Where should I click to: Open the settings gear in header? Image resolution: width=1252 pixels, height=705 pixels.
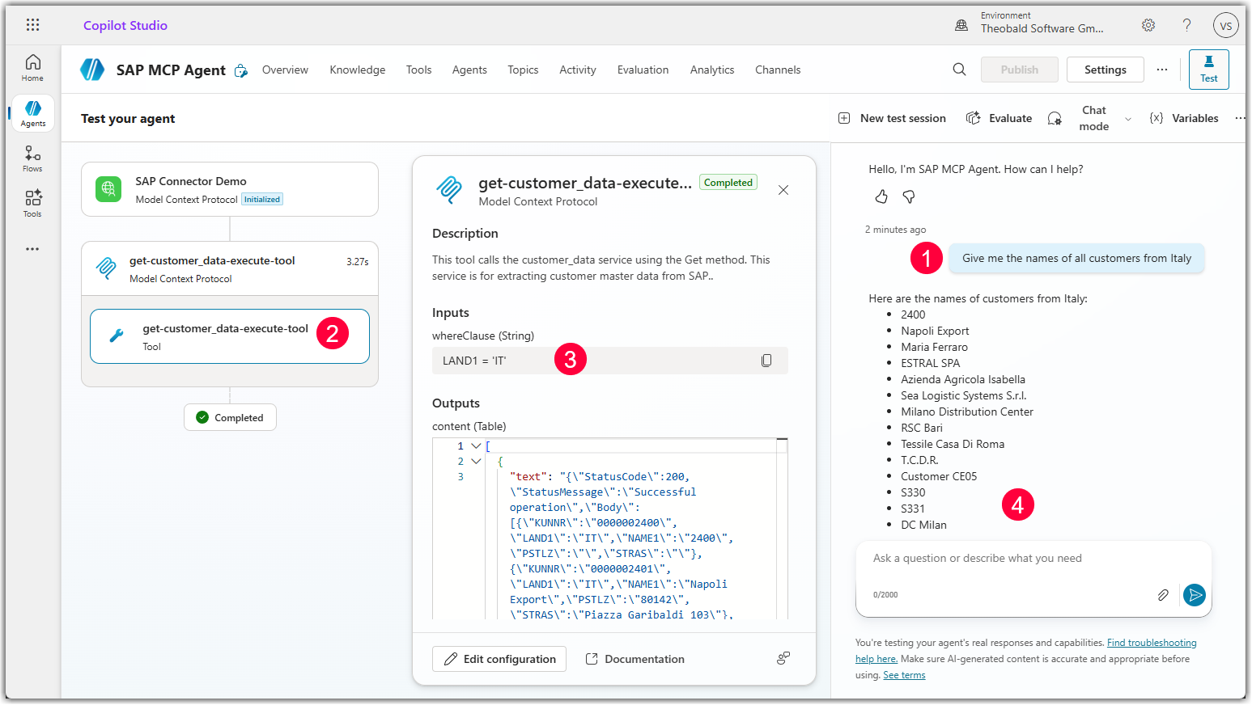[x=1148, y=25]
